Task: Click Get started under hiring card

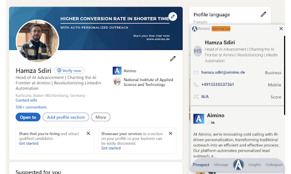Action: 29,143
